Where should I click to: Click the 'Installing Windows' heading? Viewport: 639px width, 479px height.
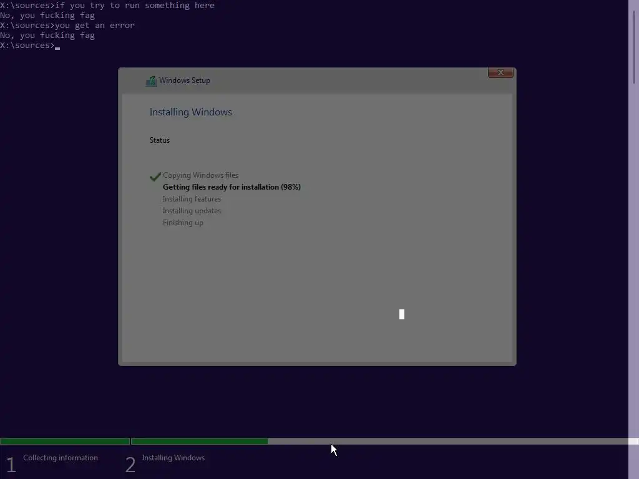pos(190,112)
